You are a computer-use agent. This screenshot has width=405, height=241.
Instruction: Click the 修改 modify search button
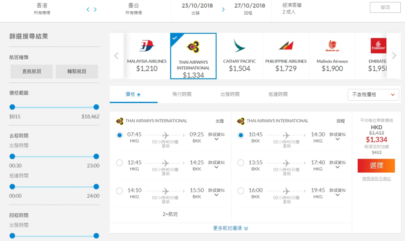[385, 7]
